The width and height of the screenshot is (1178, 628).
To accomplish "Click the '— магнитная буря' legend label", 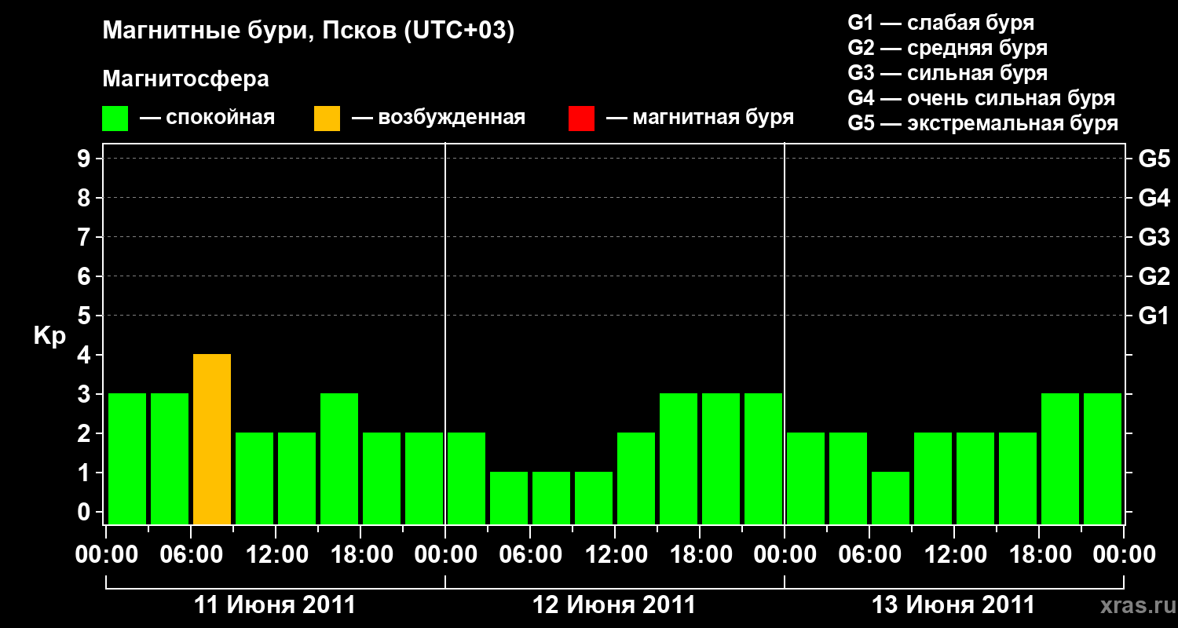I will 700,118.
